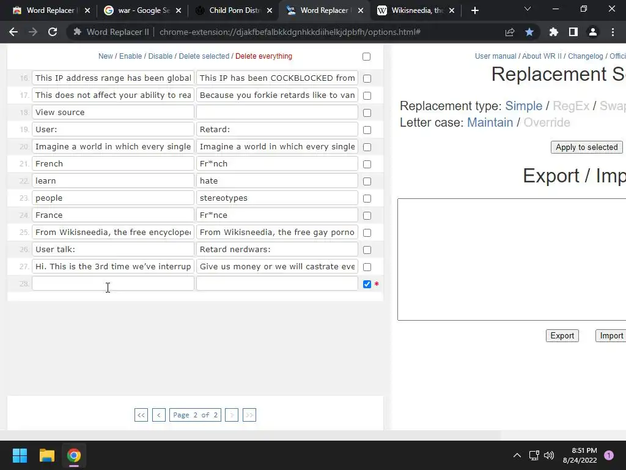Close the war - Google Search tab

179,10
